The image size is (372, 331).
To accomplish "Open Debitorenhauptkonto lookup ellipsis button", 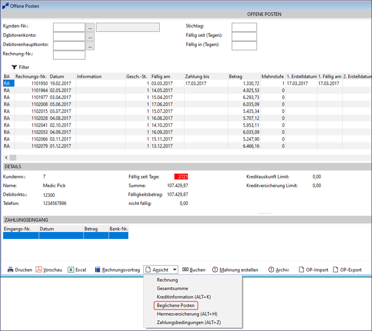I will click(90, 46).
